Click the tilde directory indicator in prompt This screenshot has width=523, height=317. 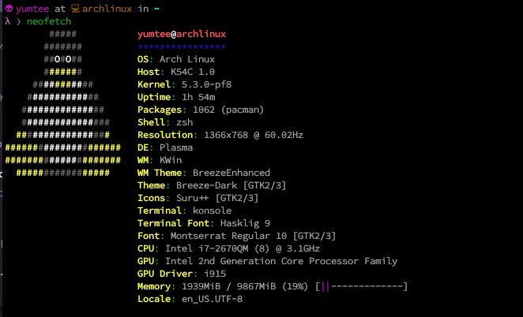(x=156, y=9)
